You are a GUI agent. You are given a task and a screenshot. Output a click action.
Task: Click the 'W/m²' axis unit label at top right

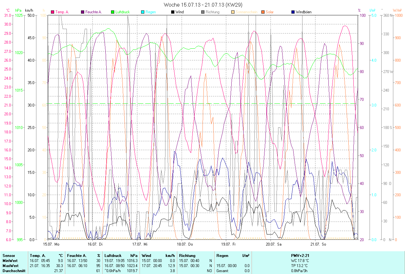[x=397, y=10]
